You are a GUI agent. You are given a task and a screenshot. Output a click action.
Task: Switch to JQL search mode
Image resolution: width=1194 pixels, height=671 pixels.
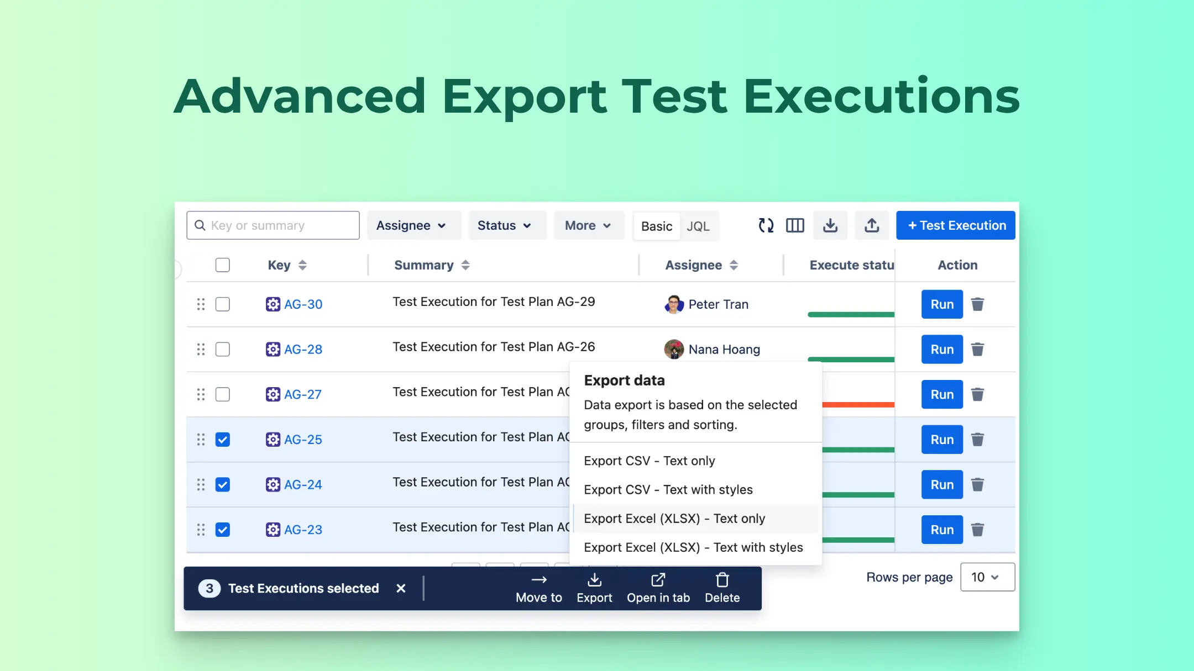698,226
